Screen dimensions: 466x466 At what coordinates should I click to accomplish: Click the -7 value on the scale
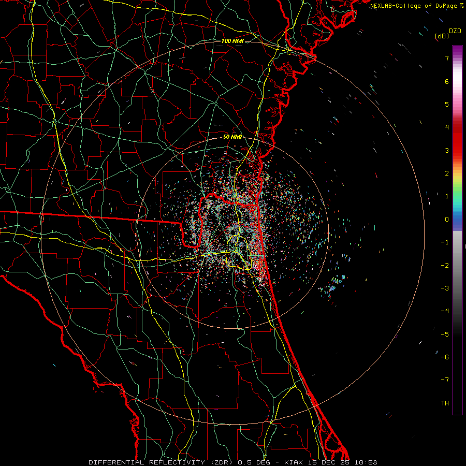pos(445,380)
